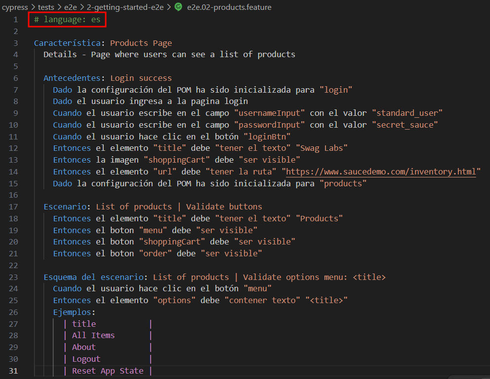Open the e2e breadcrumb folder
This screenshot has height=379, width=490.
[x=71, y=7]
